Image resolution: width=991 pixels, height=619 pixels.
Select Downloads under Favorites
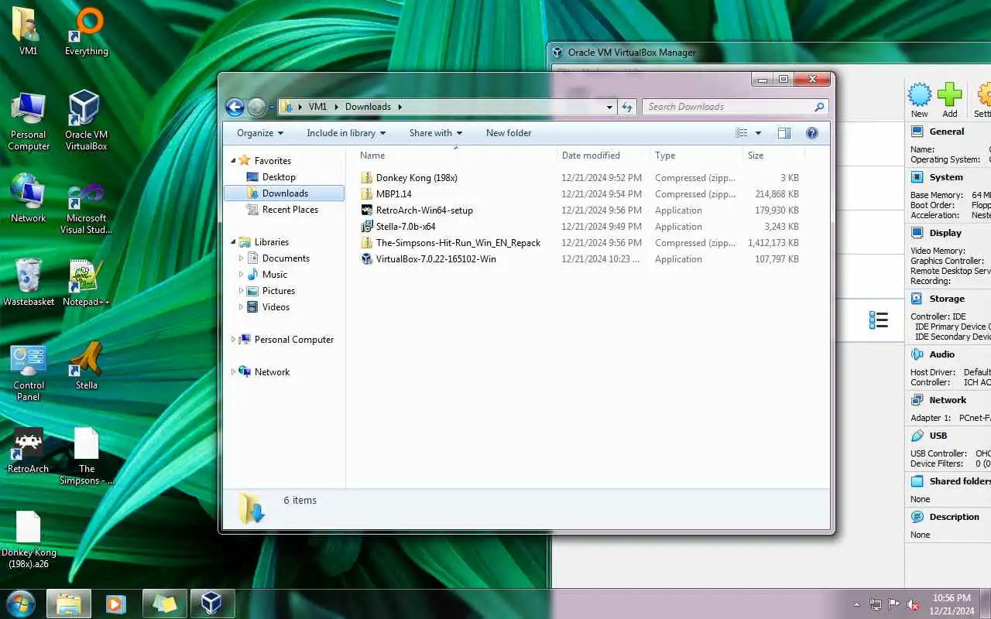[x=285, y=193]
